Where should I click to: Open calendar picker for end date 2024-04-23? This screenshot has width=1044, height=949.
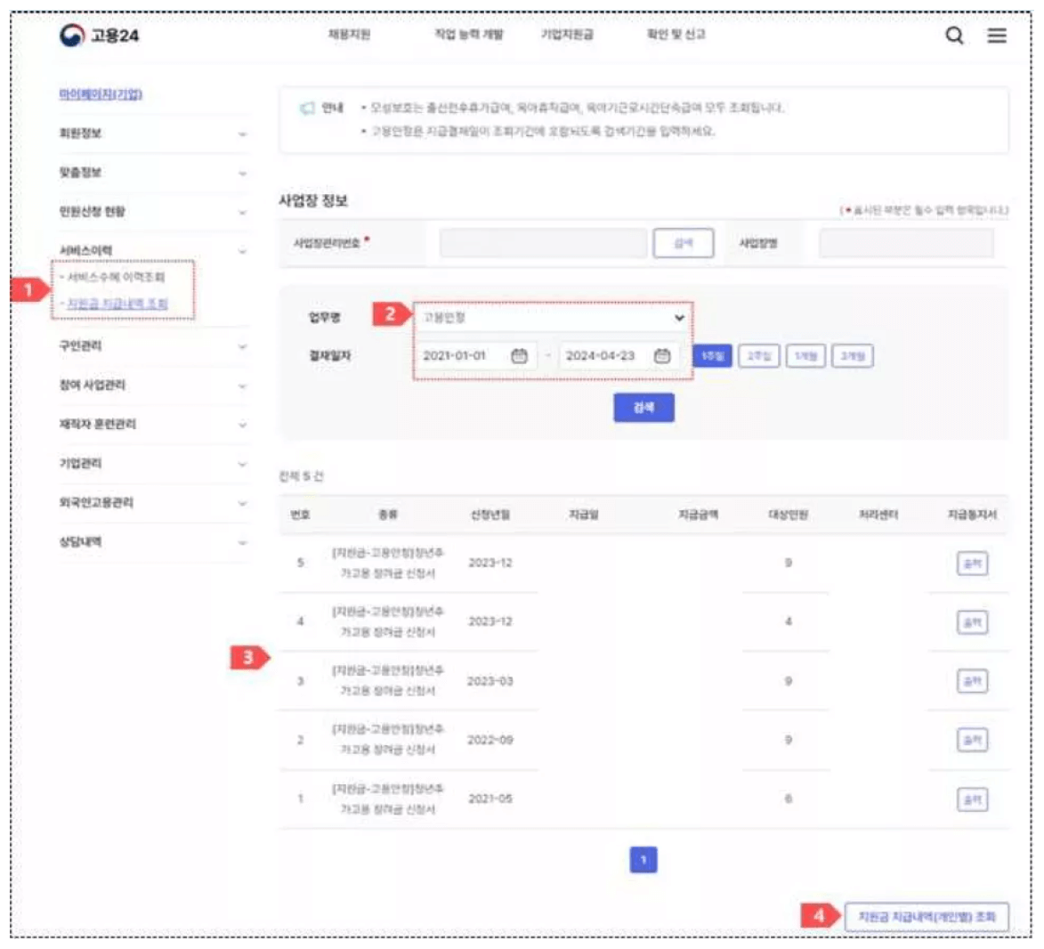[x=662, y=355]
